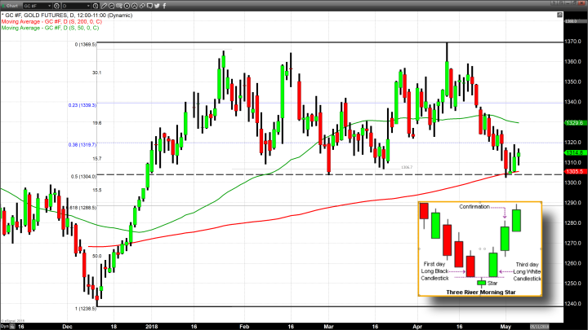Open the comment speech bubble icon
Viewport: 588px width, 330px height.
click(x=149, y=6)
